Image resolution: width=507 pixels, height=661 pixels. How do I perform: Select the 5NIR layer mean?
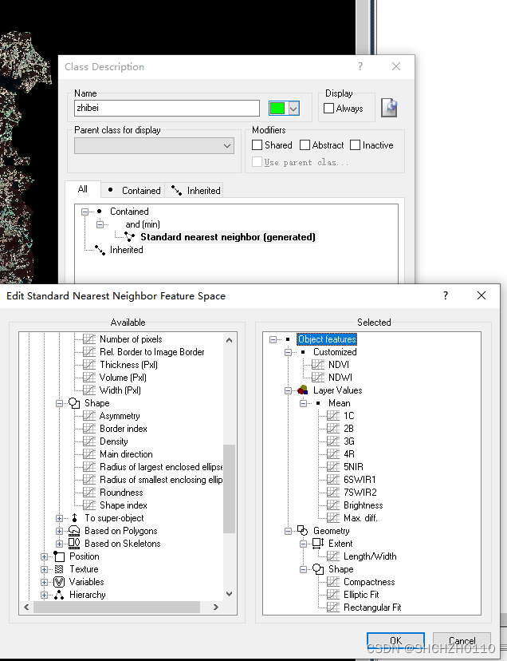(353, 467)
